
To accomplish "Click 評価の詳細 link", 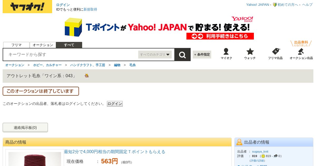I will click(x=257, y=160).
